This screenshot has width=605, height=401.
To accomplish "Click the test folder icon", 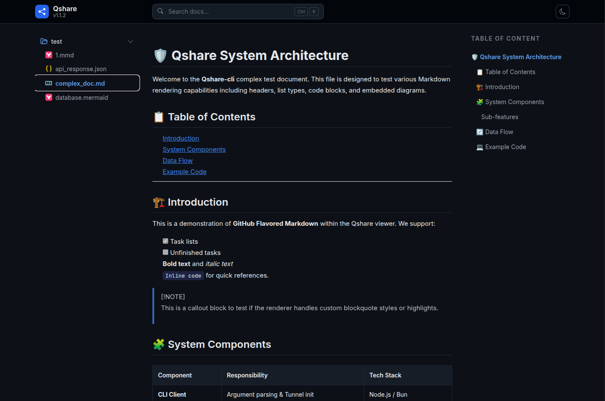I will 44,42.
